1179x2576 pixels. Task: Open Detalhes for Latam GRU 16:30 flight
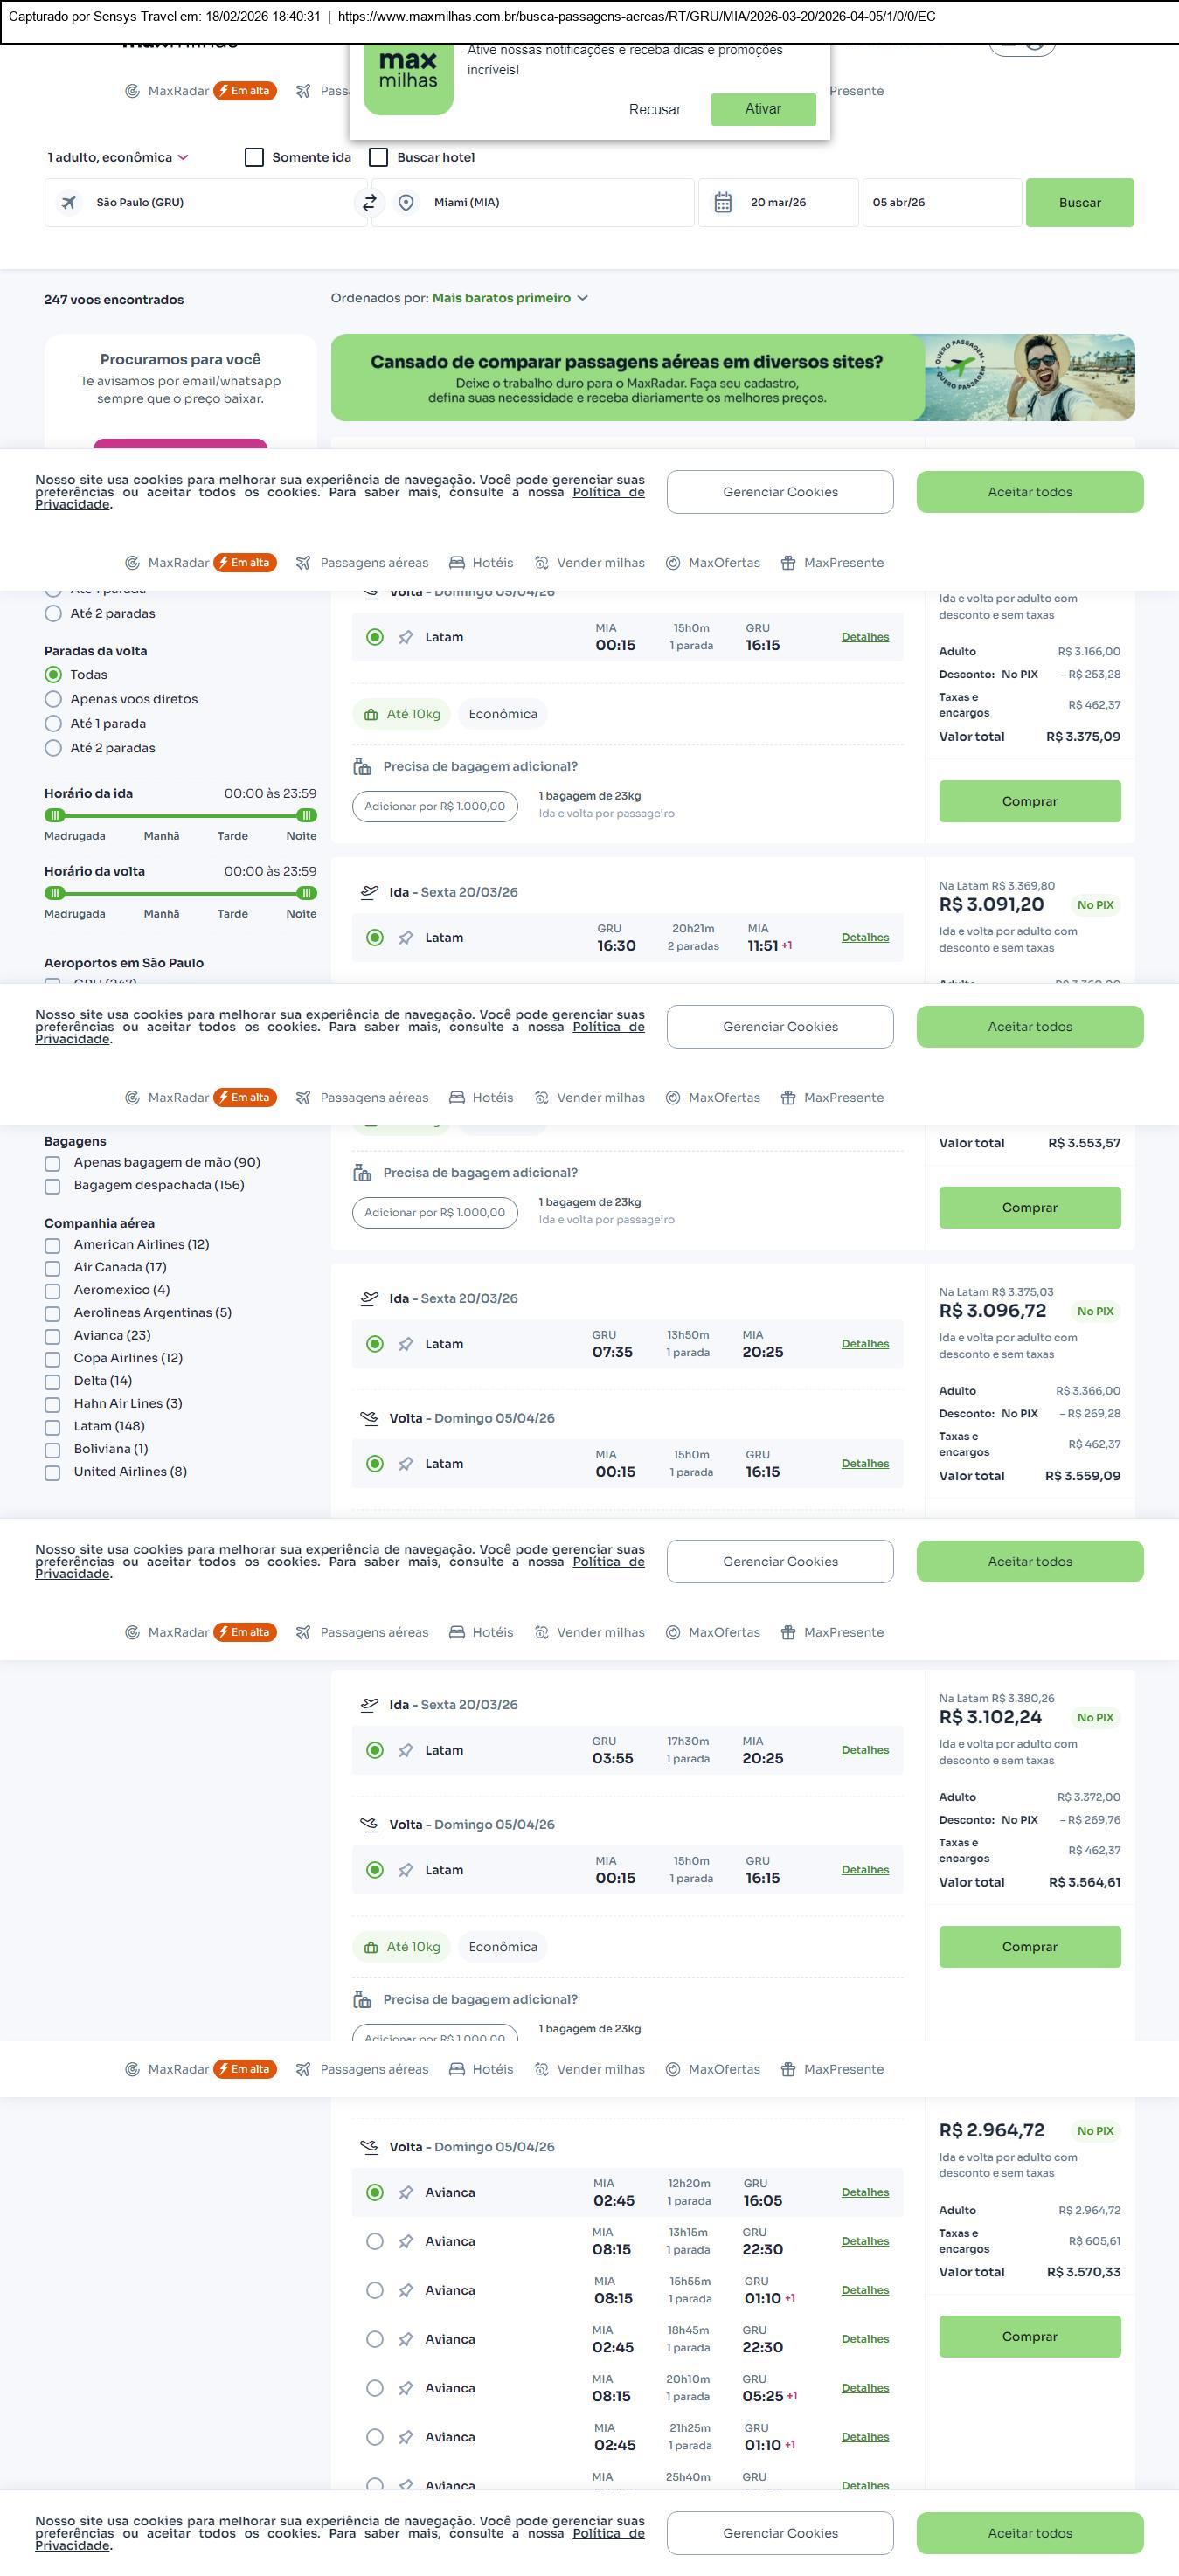click(x=865, y=937)
